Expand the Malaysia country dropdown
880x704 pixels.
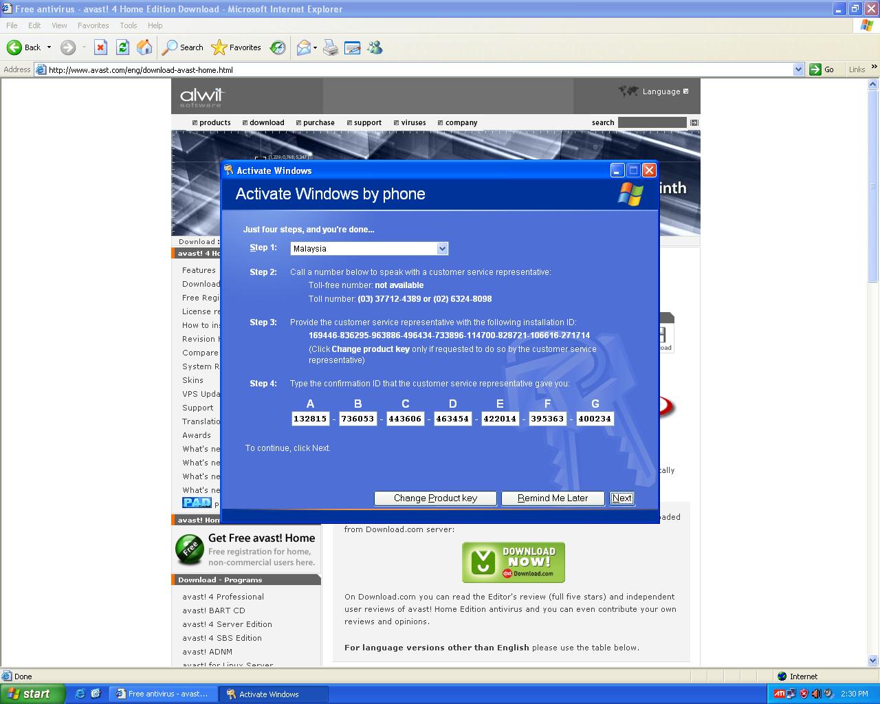point(442,249)
